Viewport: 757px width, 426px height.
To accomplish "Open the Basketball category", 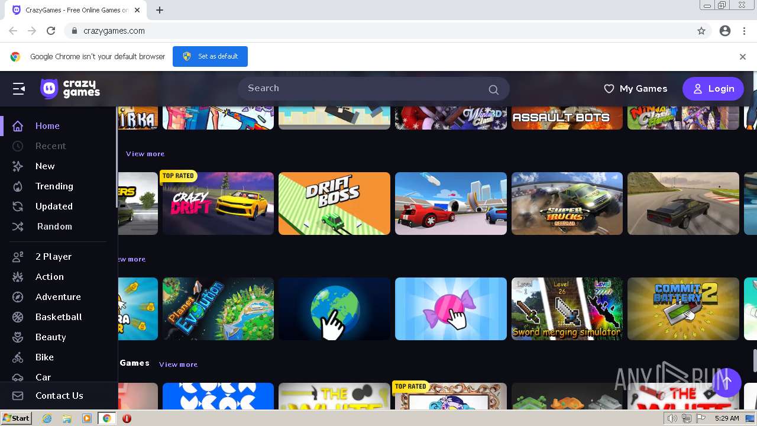I will pos(59,317).
